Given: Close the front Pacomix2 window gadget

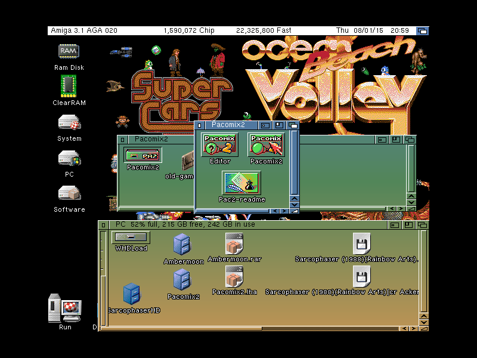Looking at the screenshot, I should [x=199, y=125].
